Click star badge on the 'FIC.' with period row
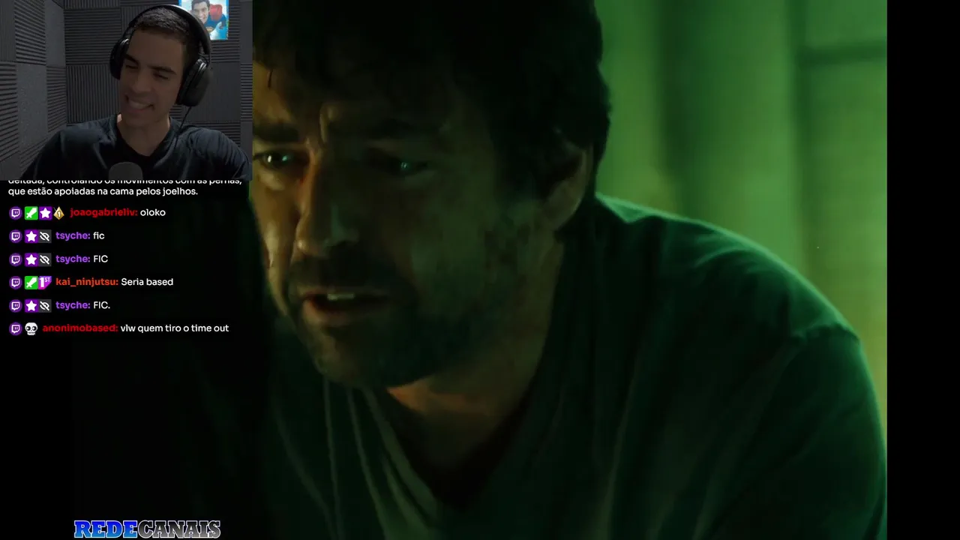The image size is (960, 540). 31,306
